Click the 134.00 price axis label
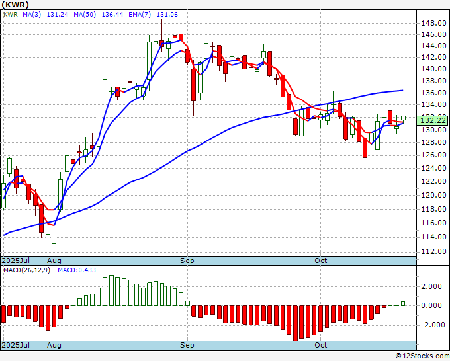The height and width of the screenshot is (361, 450). 433,105
